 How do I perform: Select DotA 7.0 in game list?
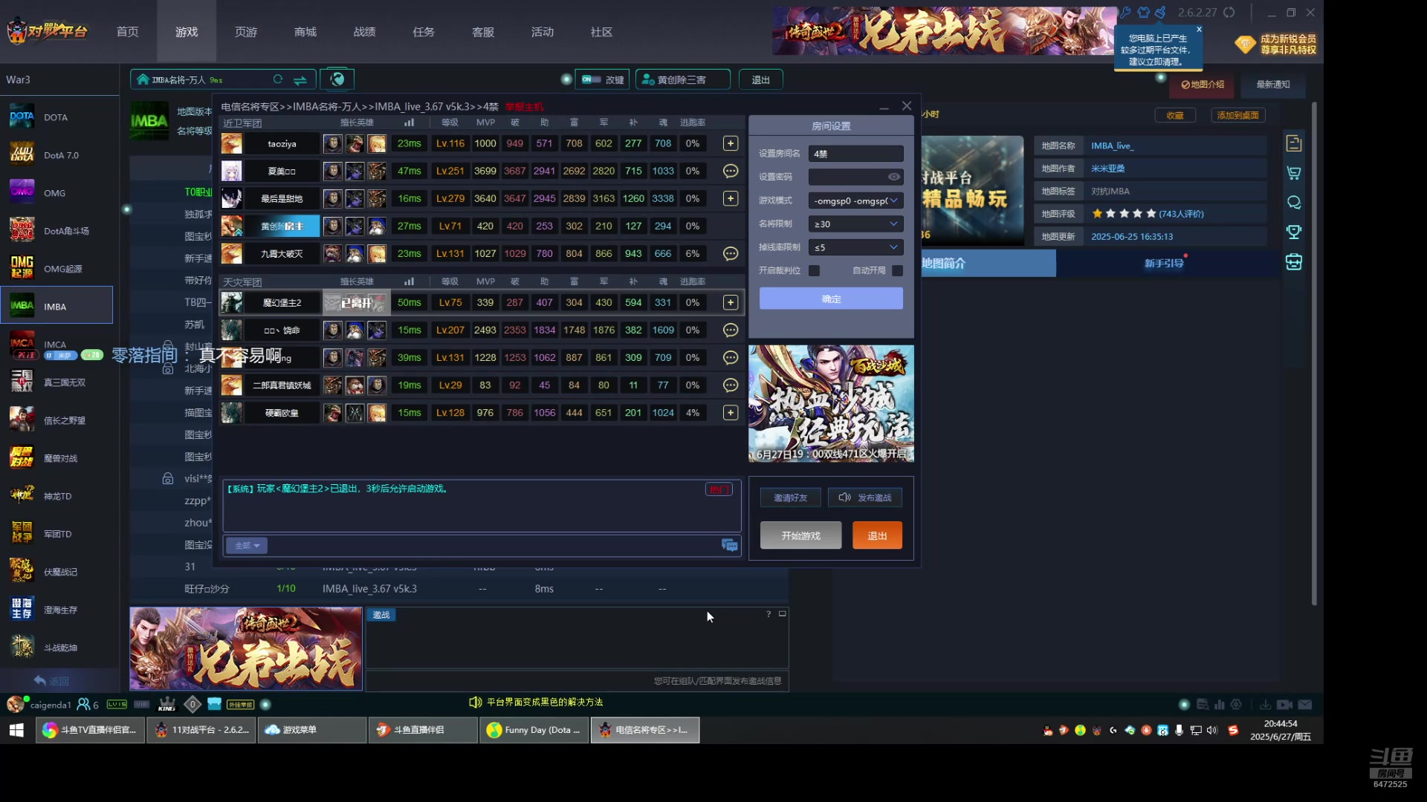click(x=56, y=155)
